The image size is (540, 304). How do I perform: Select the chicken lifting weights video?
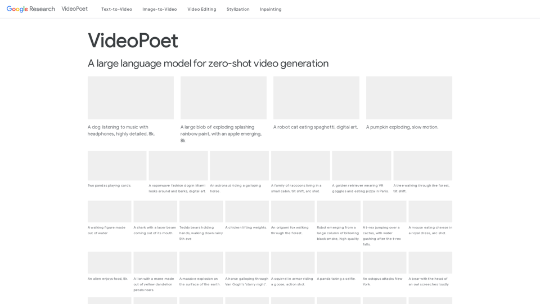pyautogui.click(x=247, y=212)
